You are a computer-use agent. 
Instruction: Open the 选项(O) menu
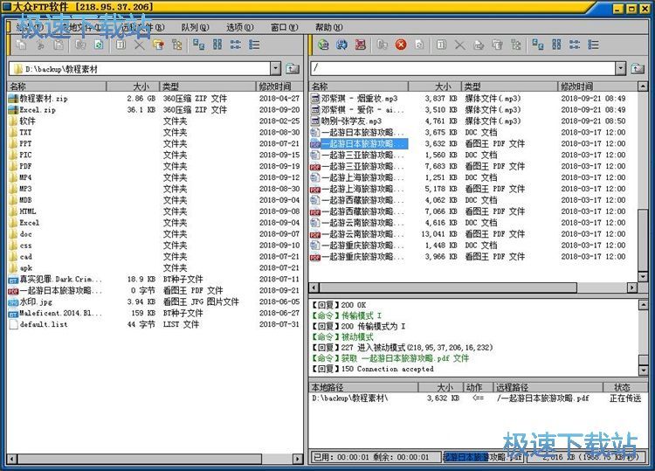(240, 27)
